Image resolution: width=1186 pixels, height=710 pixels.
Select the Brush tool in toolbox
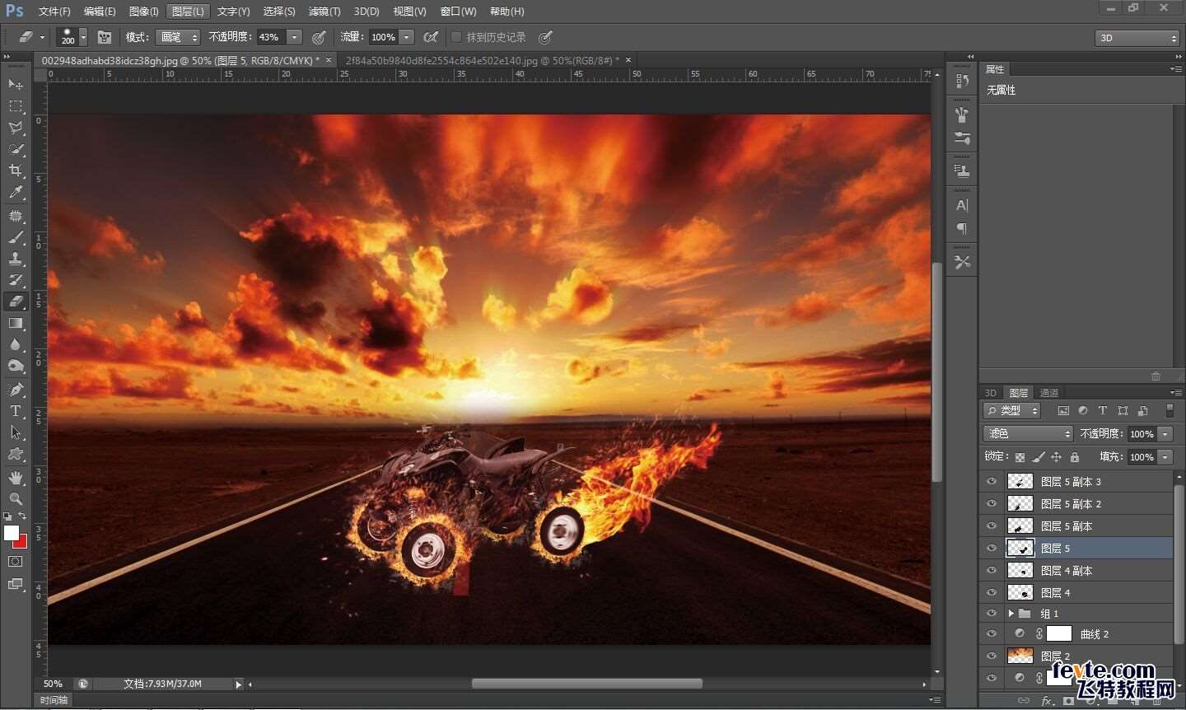pyautogui.click(x=16, y=237)
